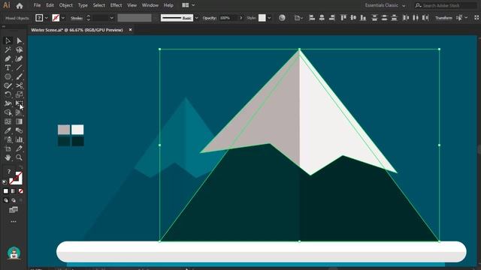Open the Object menu
The image size is (481, 270).
pos(65,5)
